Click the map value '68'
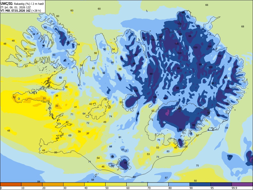 tap(243, 27)
